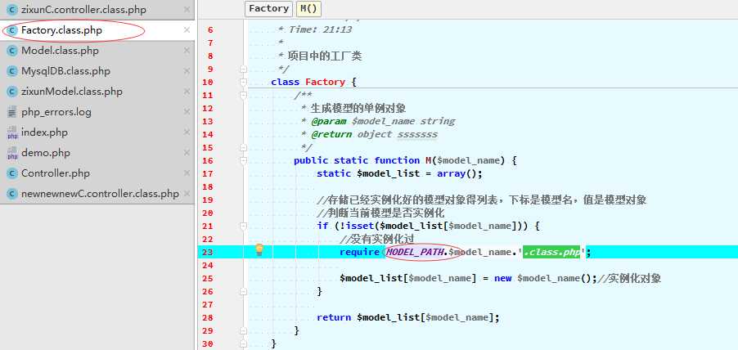Collapse class Factory fold on line 10
738x350 pixels.
coord(243,83)
